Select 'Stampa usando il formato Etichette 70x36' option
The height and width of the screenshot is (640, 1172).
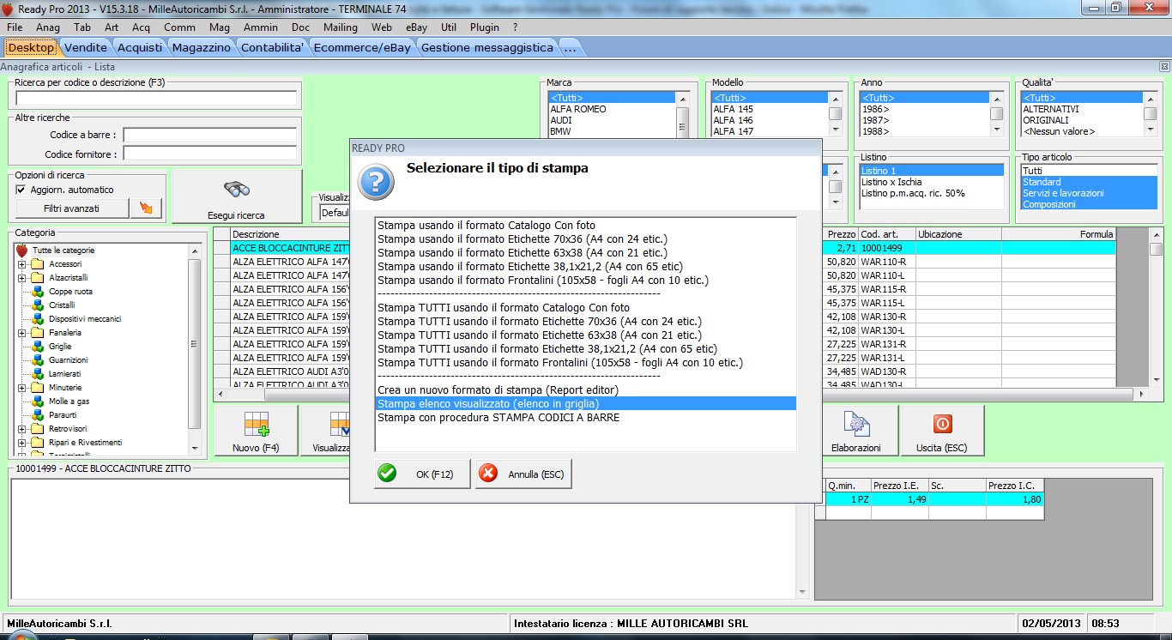click(x=586, y=239)
